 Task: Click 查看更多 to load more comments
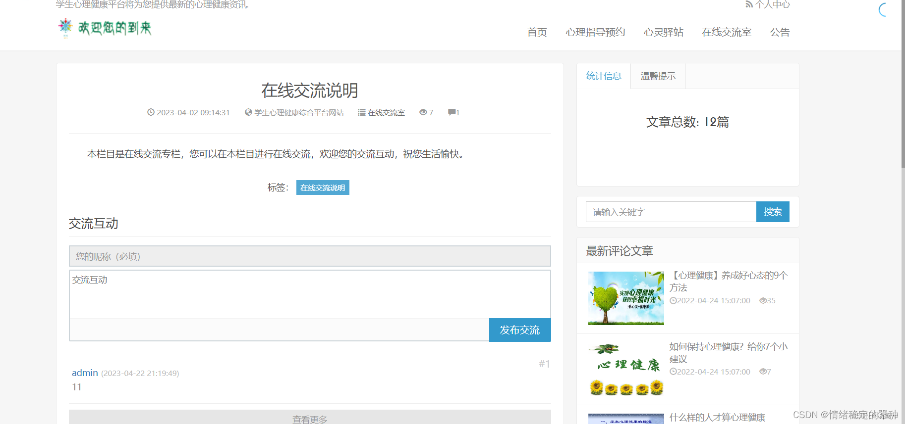tap(310, 418)
